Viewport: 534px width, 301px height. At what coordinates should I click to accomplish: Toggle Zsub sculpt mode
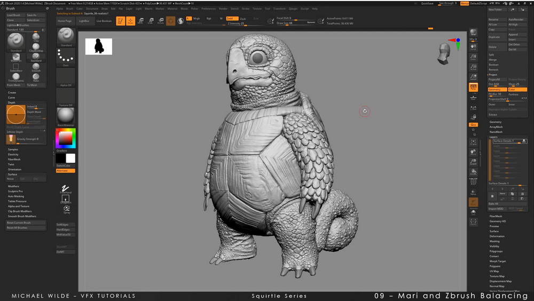243,19
